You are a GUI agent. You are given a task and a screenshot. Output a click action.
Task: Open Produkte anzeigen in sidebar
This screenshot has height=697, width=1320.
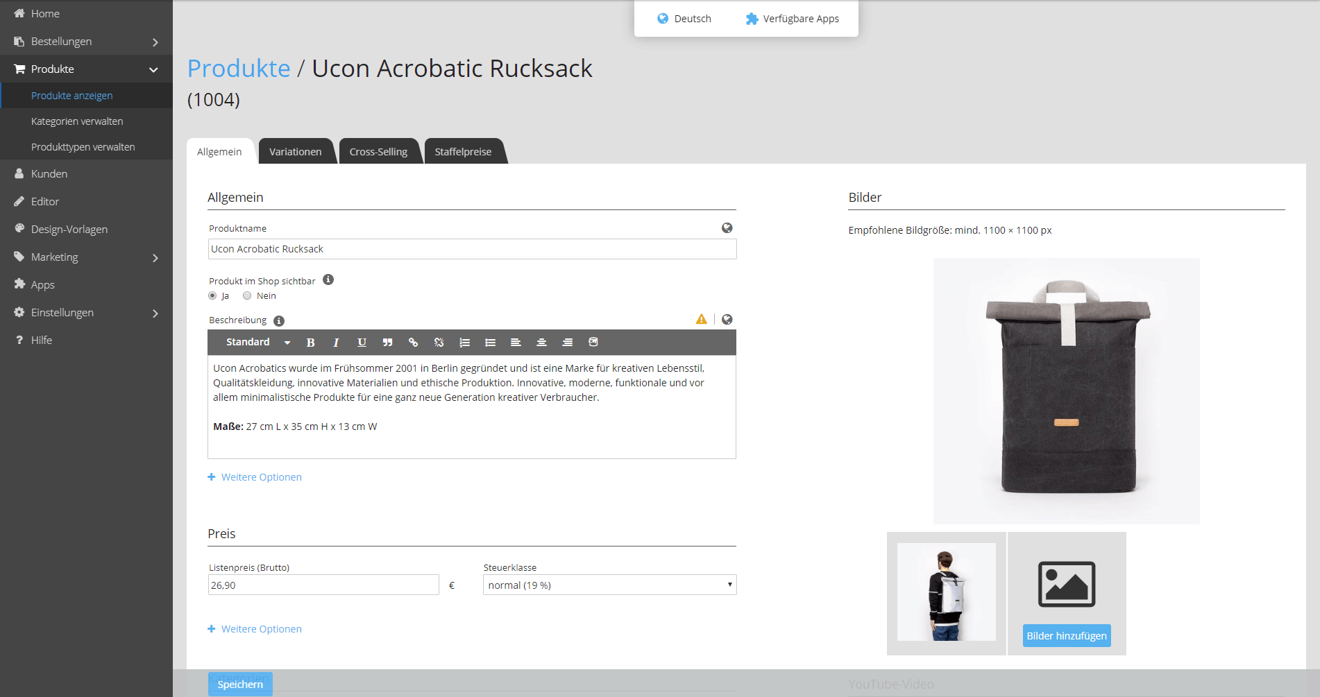(72, 96)
